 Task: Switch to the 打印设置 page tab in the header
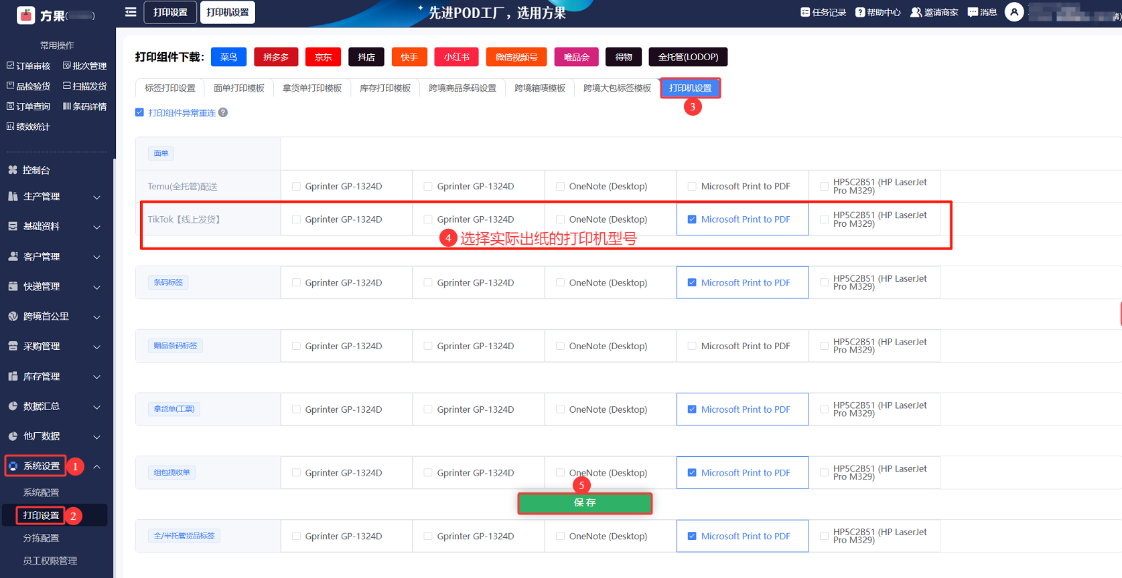click(x=170, y=12)
